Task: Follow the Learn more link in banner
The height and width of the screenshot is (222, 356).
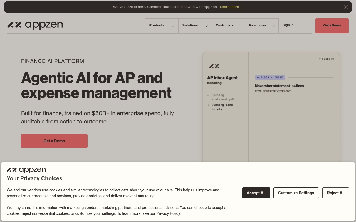Action: (232, 7)
